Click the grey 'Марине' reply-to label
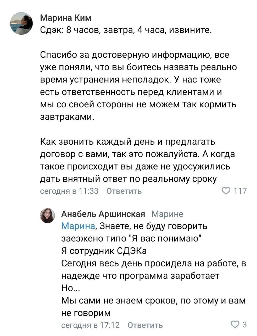This screenshot has width=257, height=336. point(167,214)
